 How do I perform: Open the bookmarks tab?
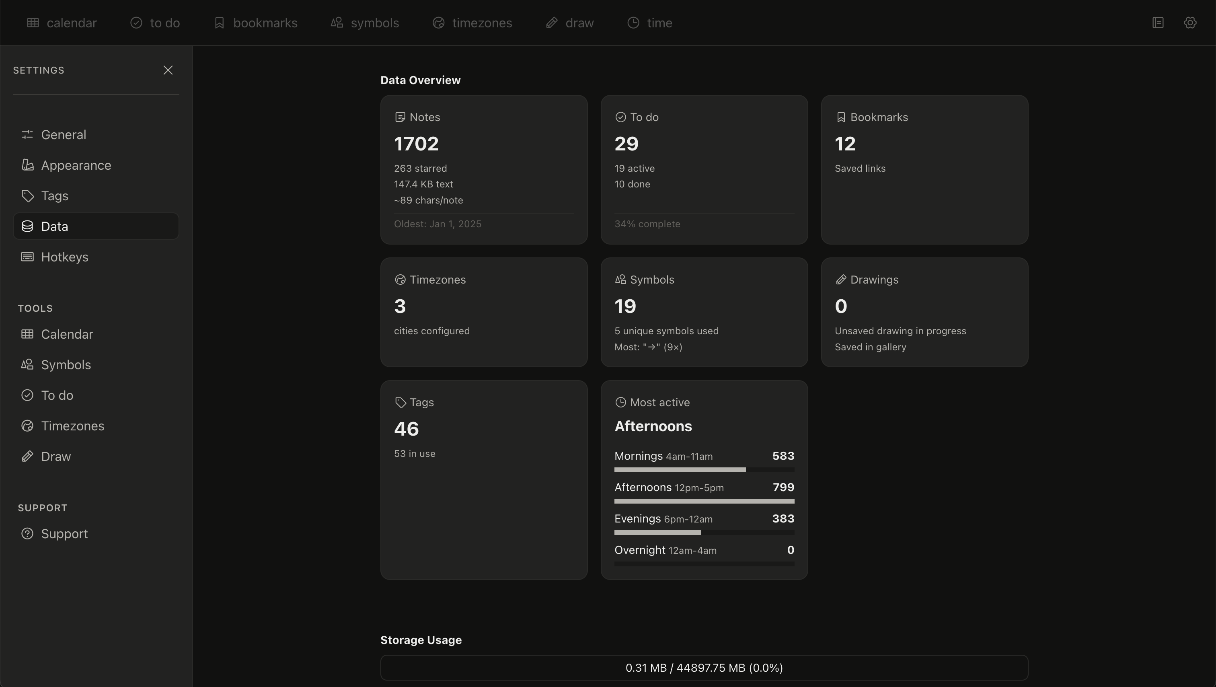(255, 23)
